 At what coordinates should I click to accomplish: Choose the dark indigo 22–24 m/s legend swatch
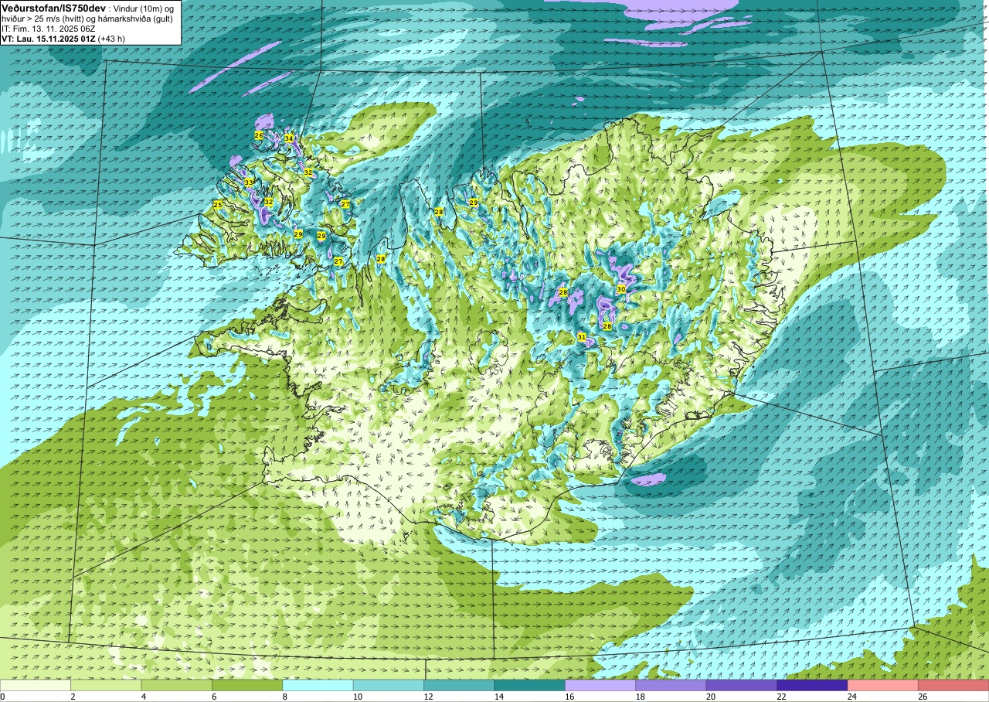(x=813, y=685)
